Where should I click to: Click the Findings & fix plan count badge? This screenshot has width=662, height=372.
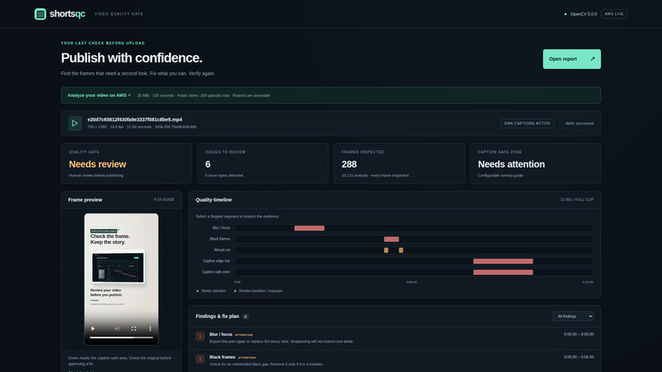click(x=246, y=316)
